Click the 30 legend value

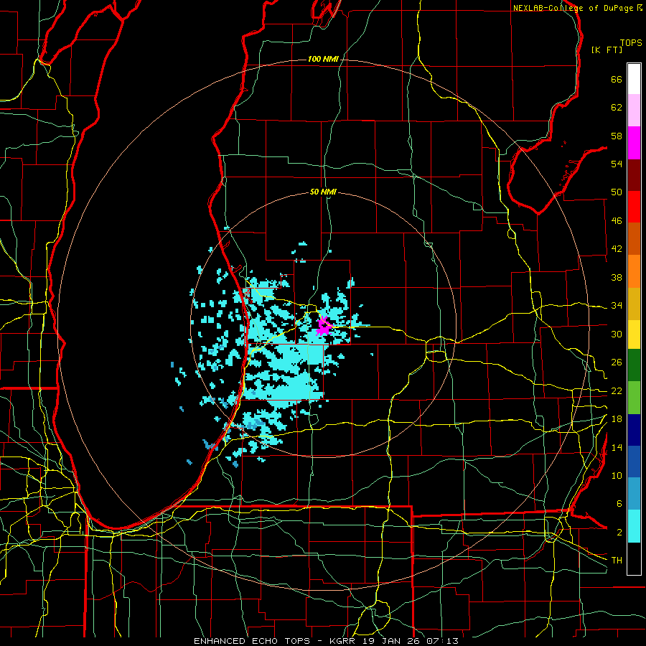tap(617, 334)
